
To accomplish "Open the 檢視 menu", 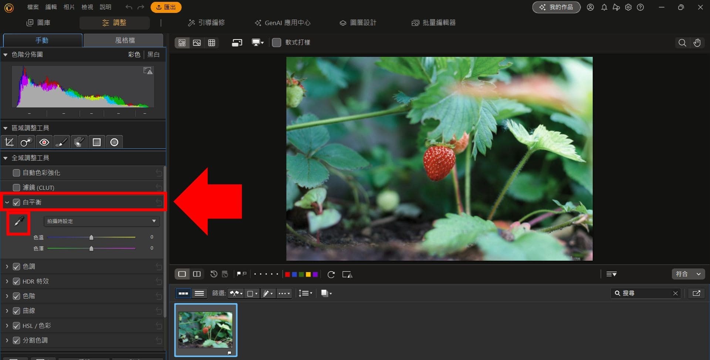I will tap(87, 7).
